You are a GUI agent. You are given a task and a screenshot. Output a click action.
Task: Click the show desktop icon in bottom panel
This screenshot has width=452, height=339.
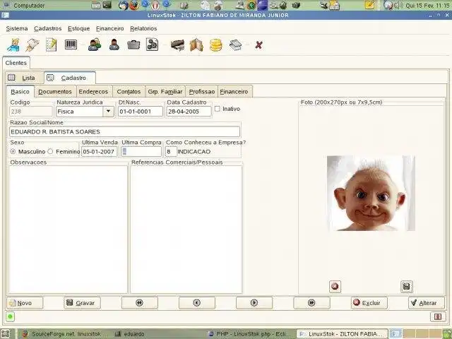point(5,334)
